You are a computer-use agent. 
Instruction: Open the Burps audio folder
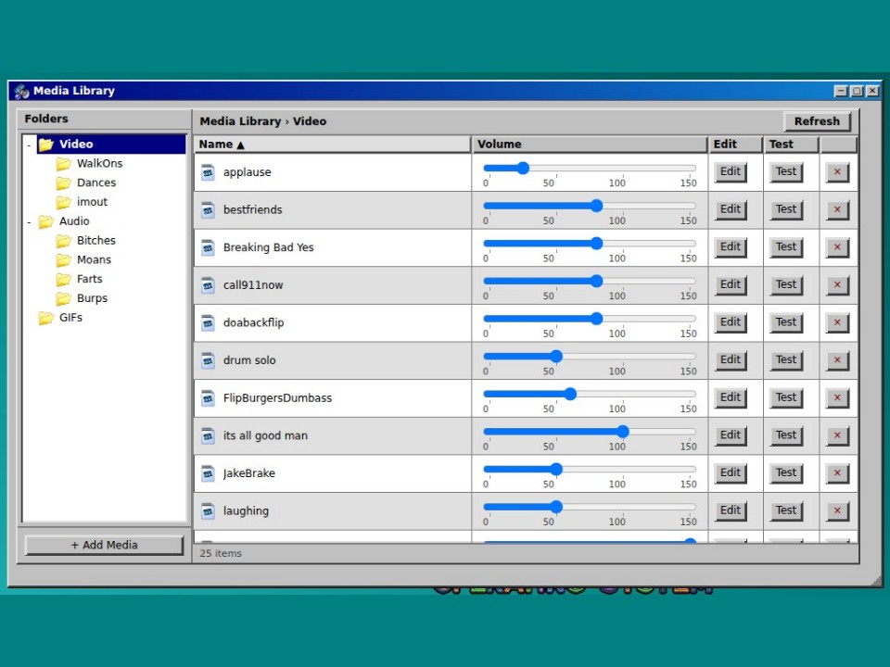[x=92, y=298]
